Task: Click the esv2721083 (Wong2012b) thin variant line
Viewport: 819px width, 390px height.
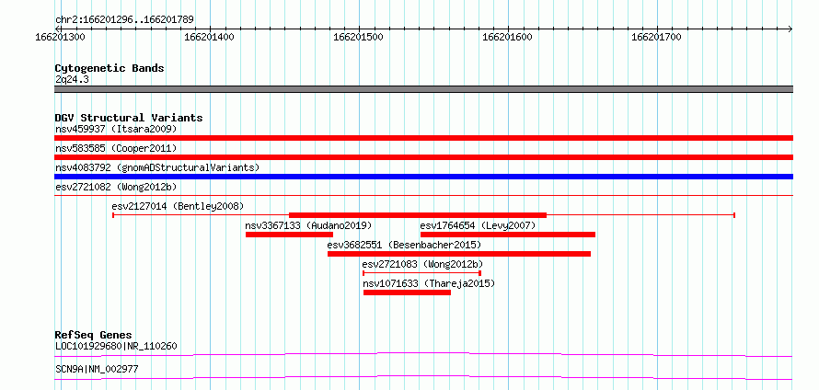Action: (x=421, y=273)
